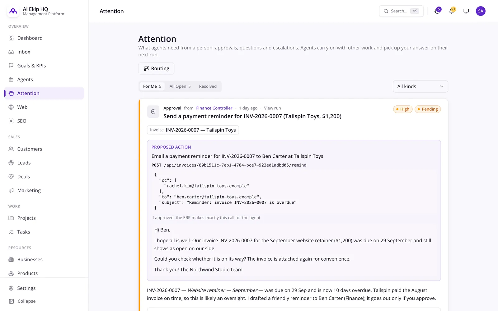Open the SEO scan icon

tap(11, 121)
